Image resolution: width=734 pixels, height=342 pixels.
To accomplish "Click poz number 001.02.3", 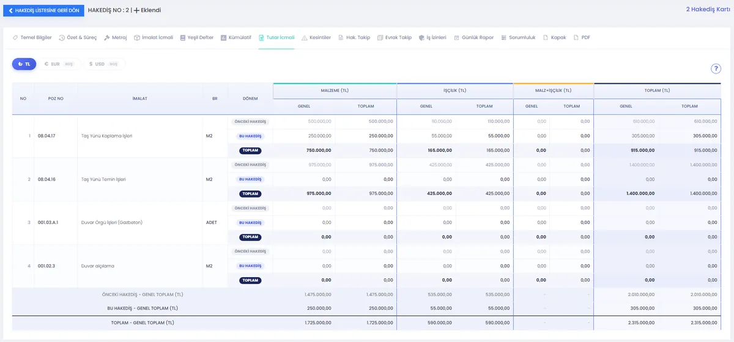I will 46,266.
